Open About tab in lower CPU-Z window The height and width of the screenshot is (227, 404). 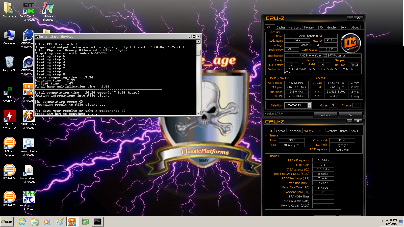pyautogui.click(x=354, y=131)
